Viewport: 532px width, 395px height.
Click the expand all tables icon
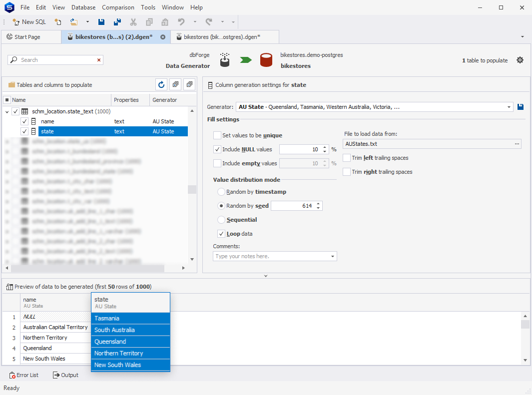click(x=175, y=84)
